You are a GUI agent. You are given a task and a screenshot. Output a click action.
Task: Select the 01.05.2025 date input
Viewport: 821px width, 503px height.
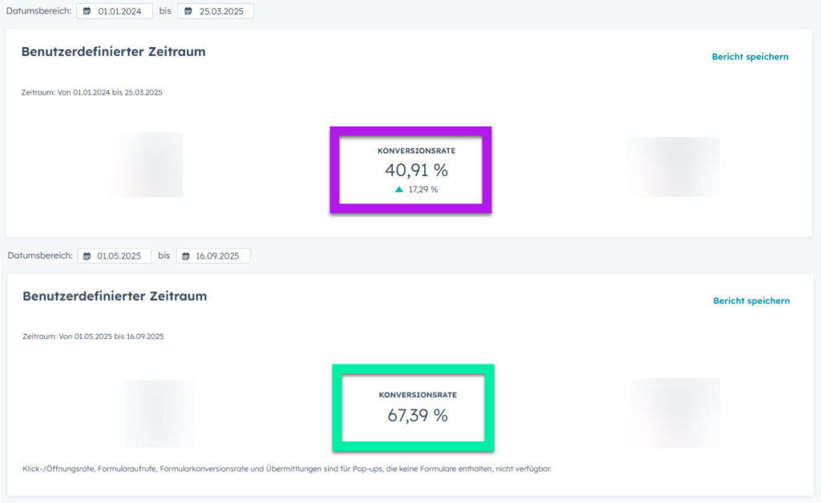[120, 256]
